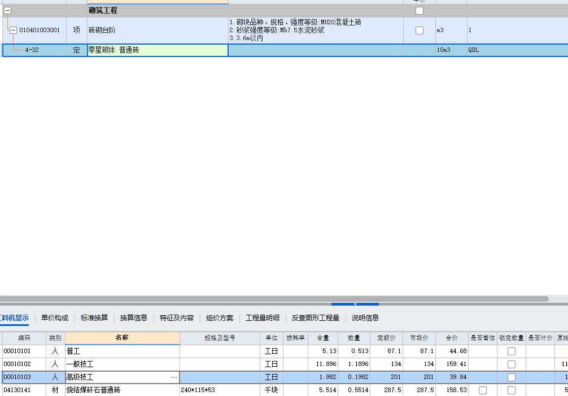Click the 含量 column header
Image resolution: width=568 pixels, height=396 pixels.
coord(323,338)
